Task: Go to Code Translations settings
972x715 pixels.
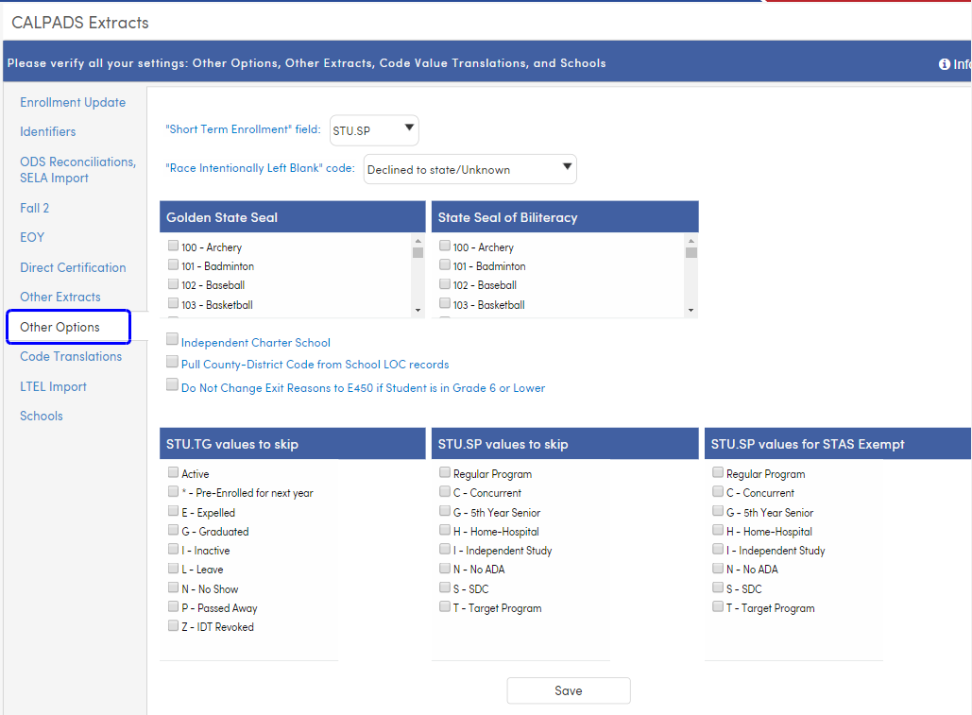Action: tap(71, 356)
